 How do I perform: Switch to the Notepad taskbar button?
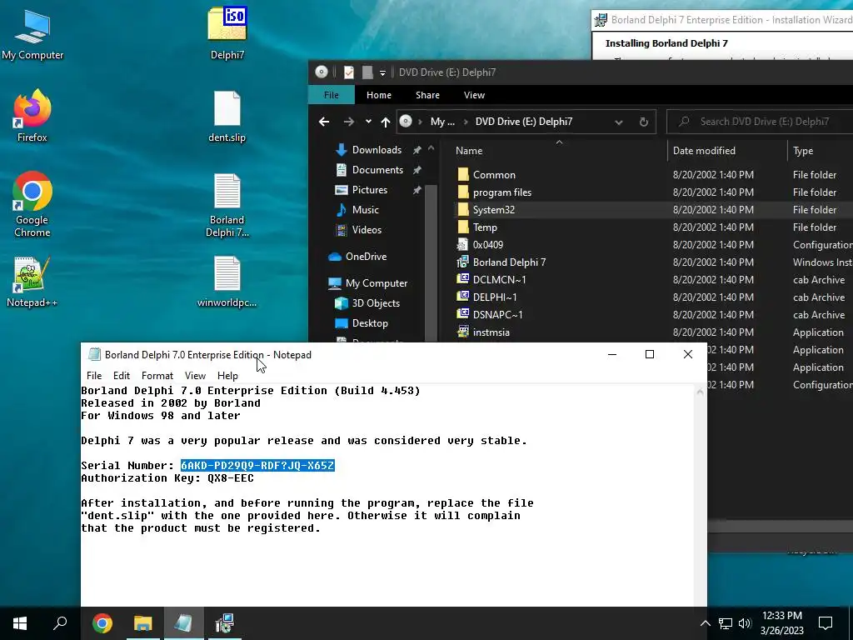tap(183, 623)
